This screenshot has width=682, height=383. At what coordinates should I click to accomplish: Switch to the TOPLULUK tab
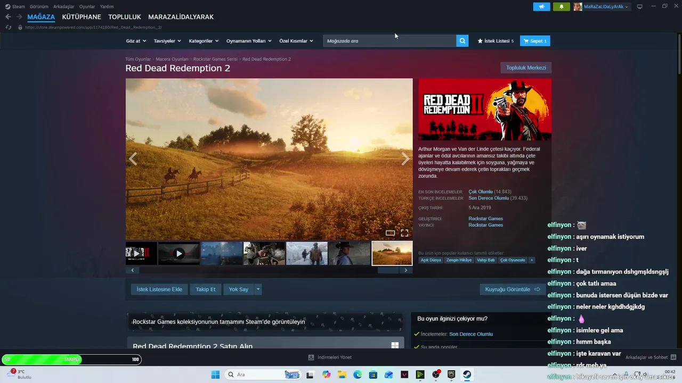pos(125,17)
